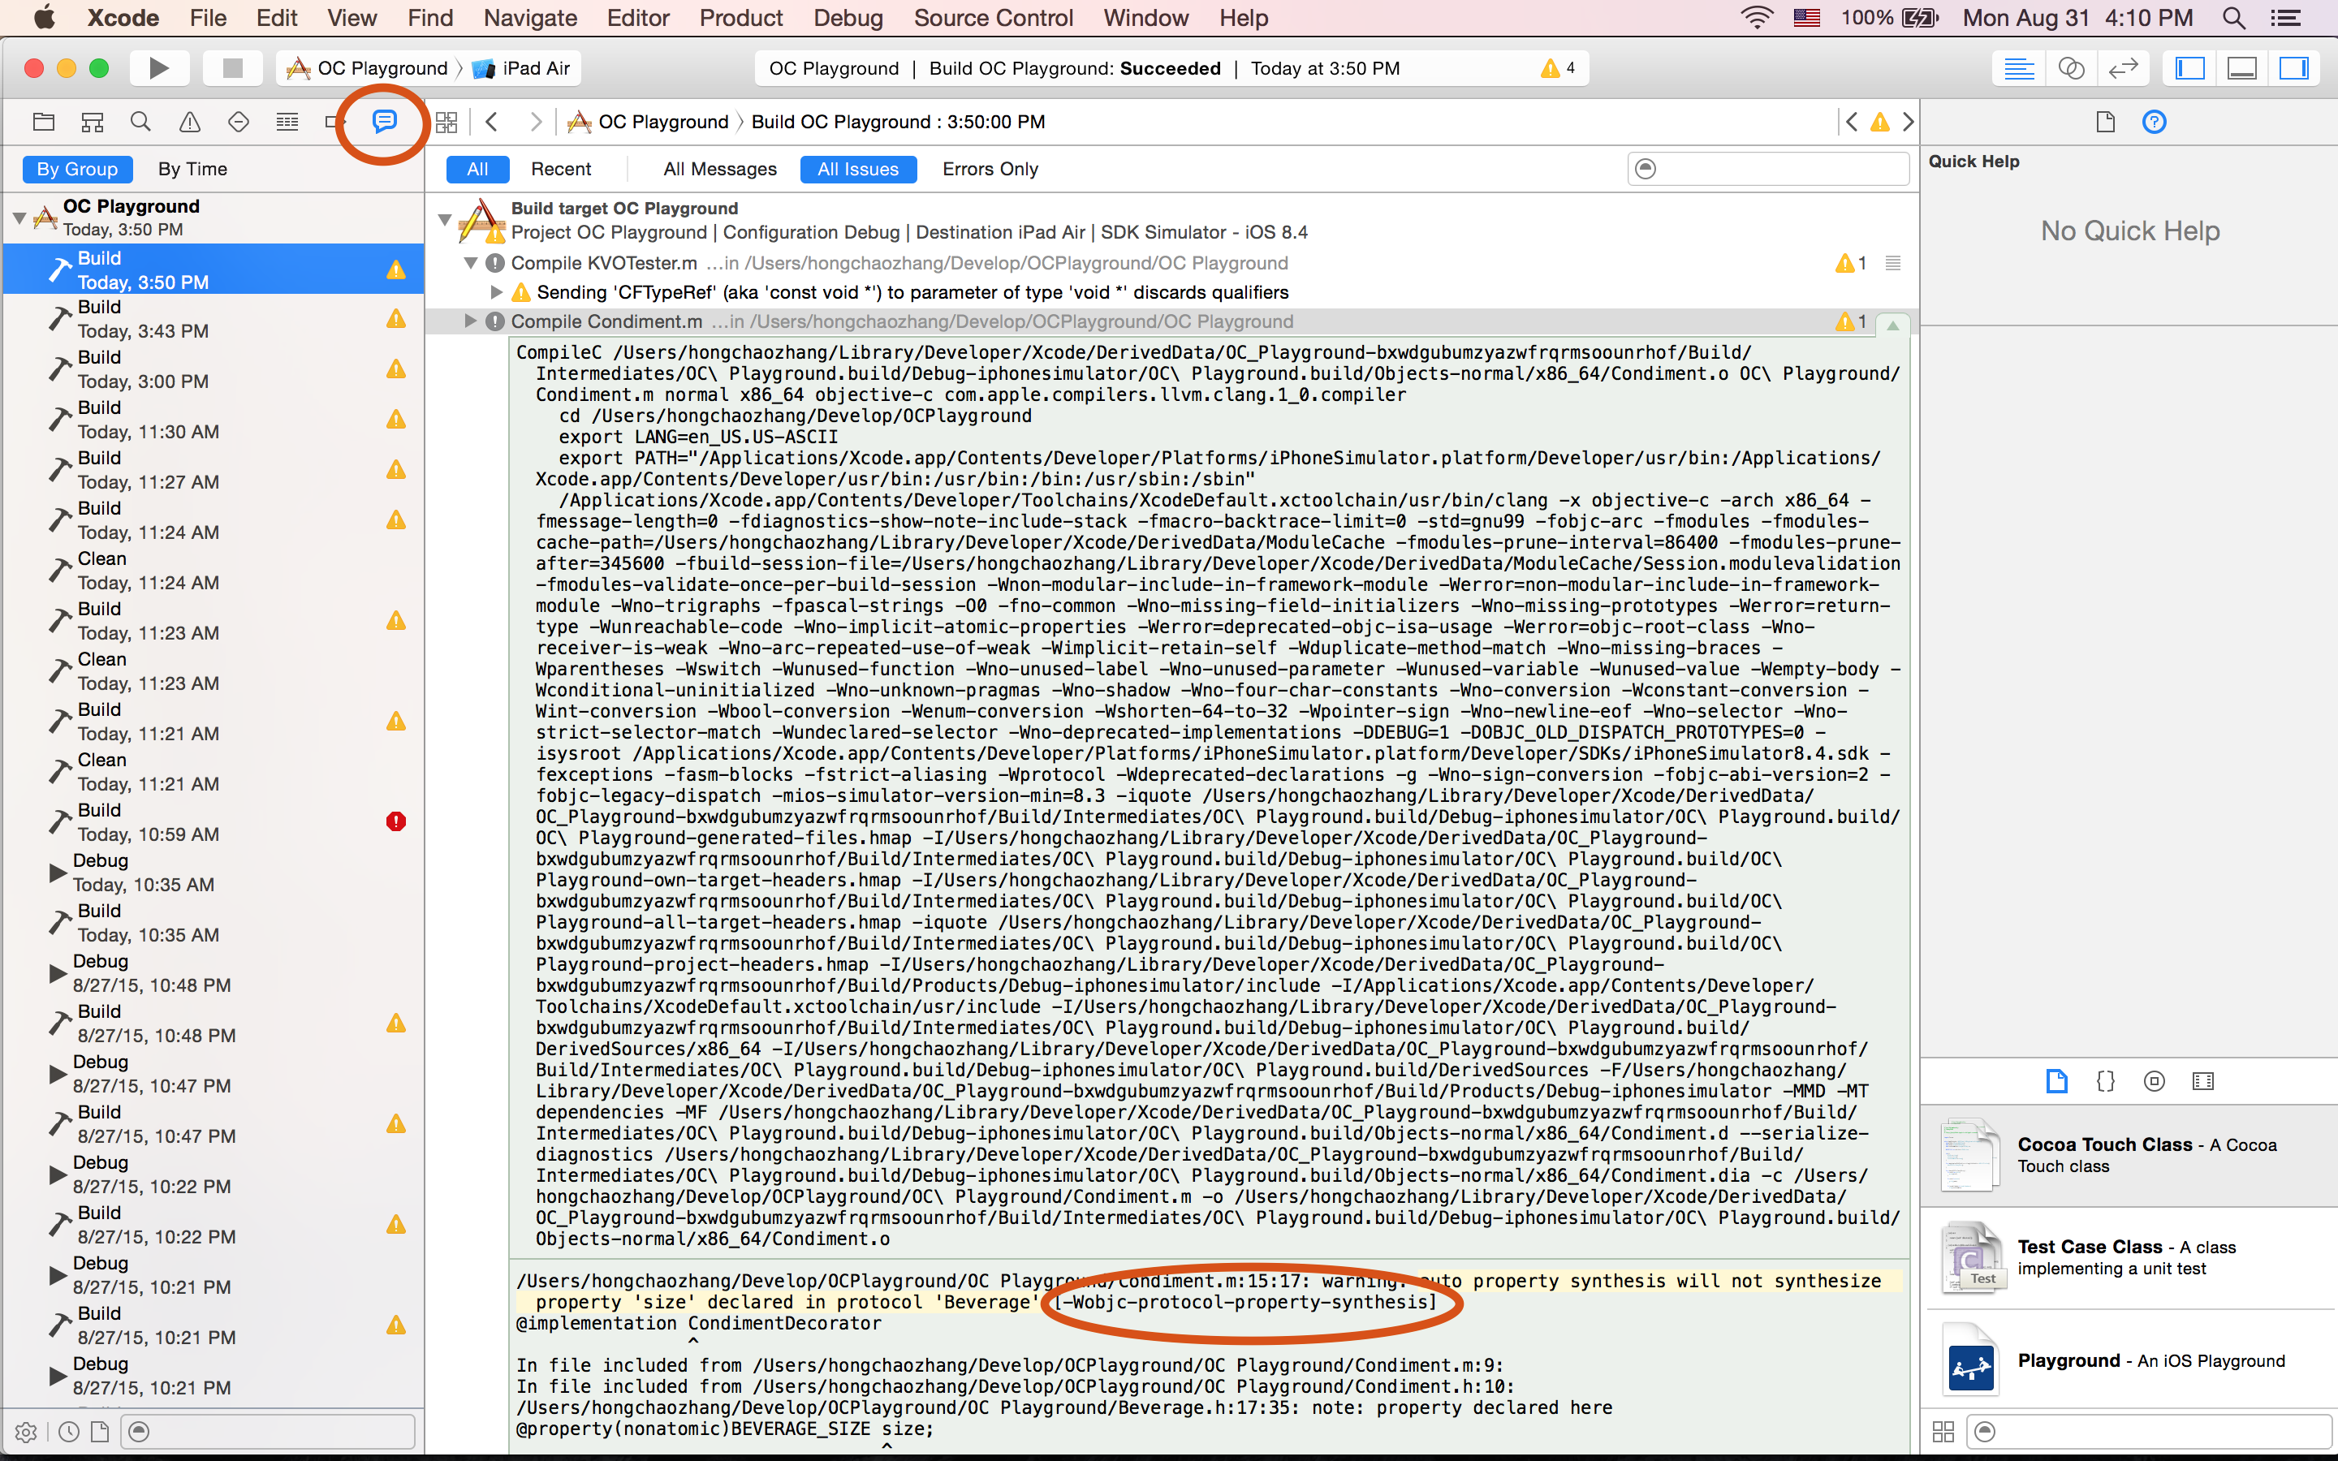The image size is (2338, 1461).
Task: Select Debug Today 10:35 AM report
Action: (214, 873)
